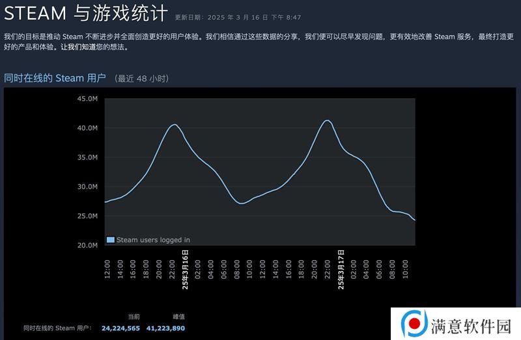Click the 25年3月17日 date marker on axis
Viewport: 521px width, 340px height.
pyautogui.click(x=341, y=270)
